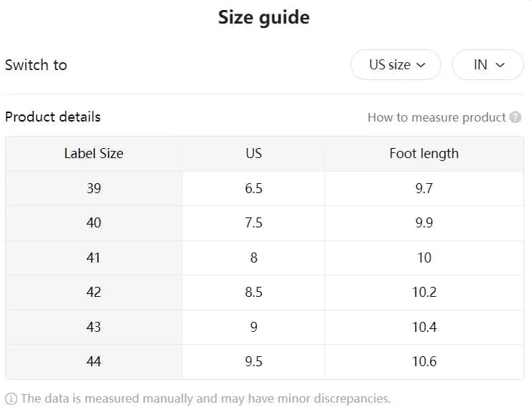
Task: Open the US size dropdown
Action: [395, 65]
